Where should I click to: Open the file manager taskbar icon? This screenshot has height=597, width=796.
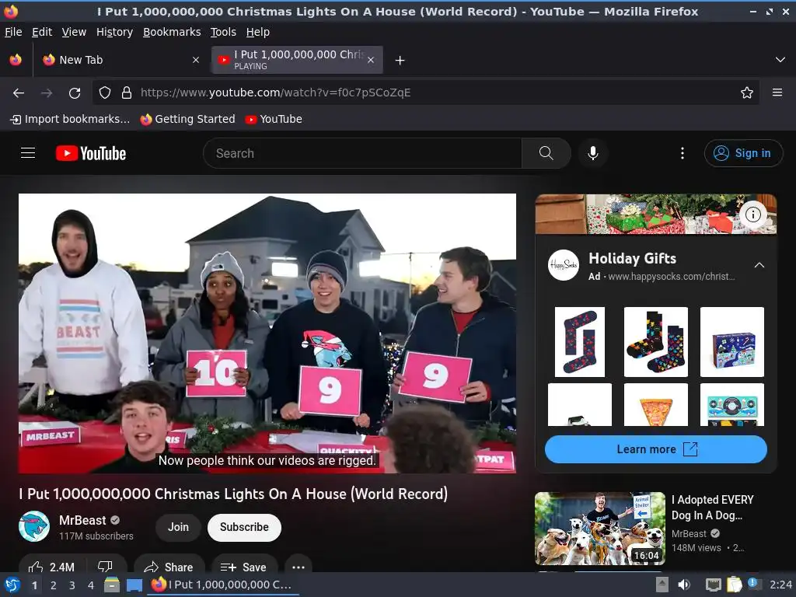(112, 585)
